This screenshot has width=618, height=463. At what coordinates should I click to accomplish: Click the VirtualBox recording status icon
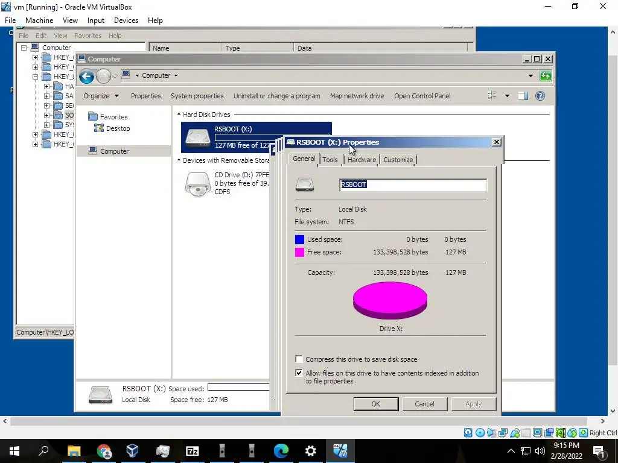click(549, 433)
